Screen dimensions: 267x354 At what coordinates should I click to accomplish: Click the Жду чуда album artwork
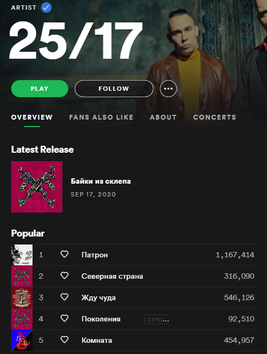22,297
